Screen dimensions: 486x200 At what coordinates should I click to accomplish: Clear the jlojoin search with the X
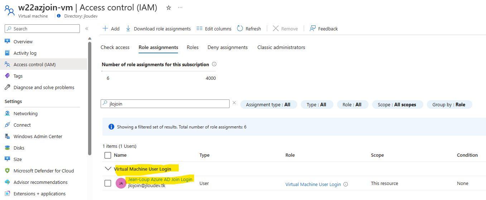pos(234,103)
